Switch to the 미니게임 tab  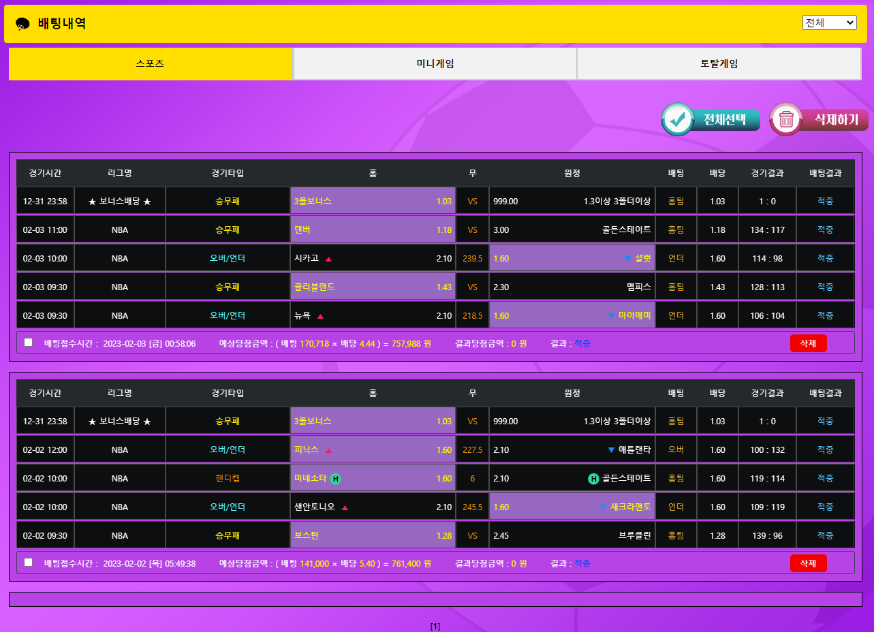[x=435, y=64]
